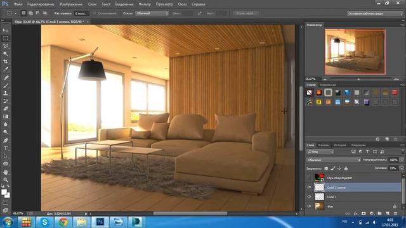Image resolution: width=406 pixels, height=228 pixels.
Task: Hide the Фон background layer
Action: click(309, 206)
